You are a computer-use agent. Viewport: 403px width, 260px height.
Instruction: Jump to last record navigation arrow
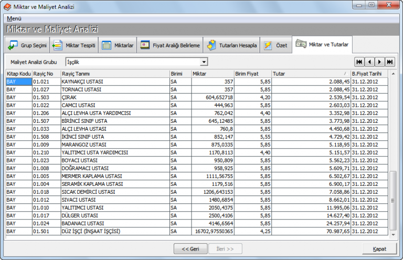click(390, 62)
